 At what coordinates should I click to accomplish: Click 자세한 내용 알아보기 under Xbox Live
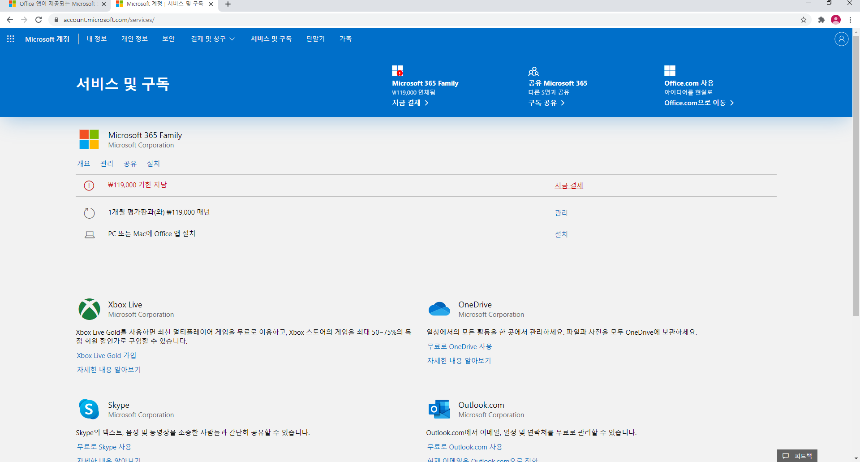click(109, 370)
